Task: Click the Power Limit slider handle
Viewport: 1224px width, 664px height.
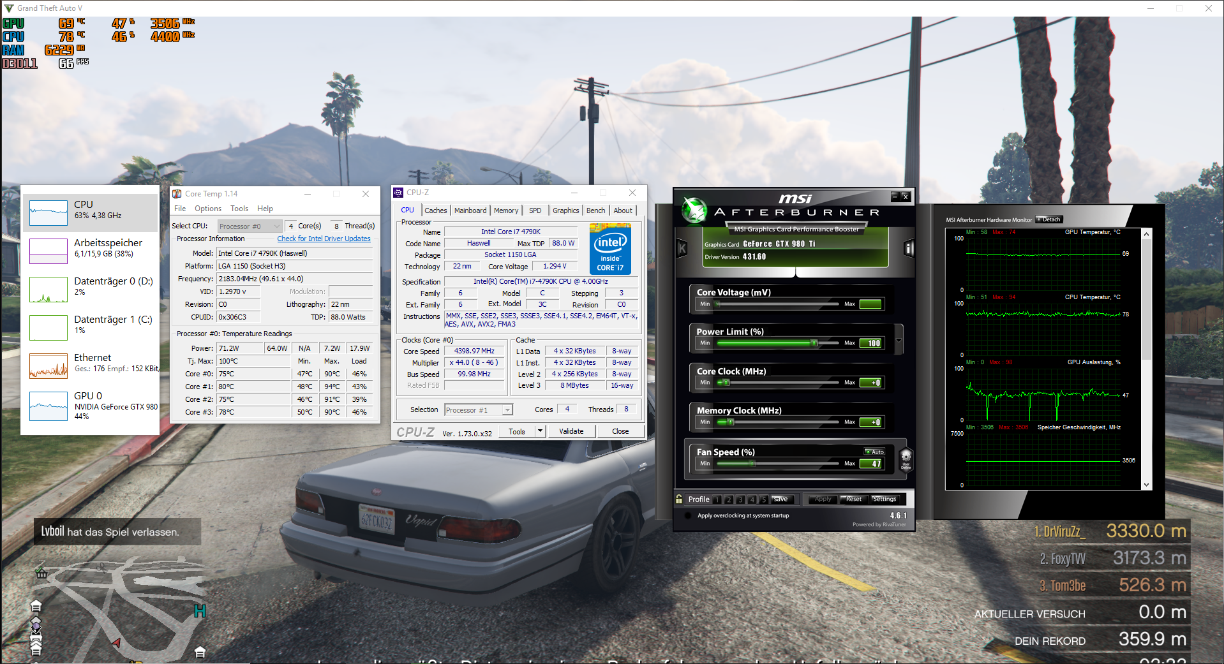Action: pyautogui.click(x=814, y=343)
